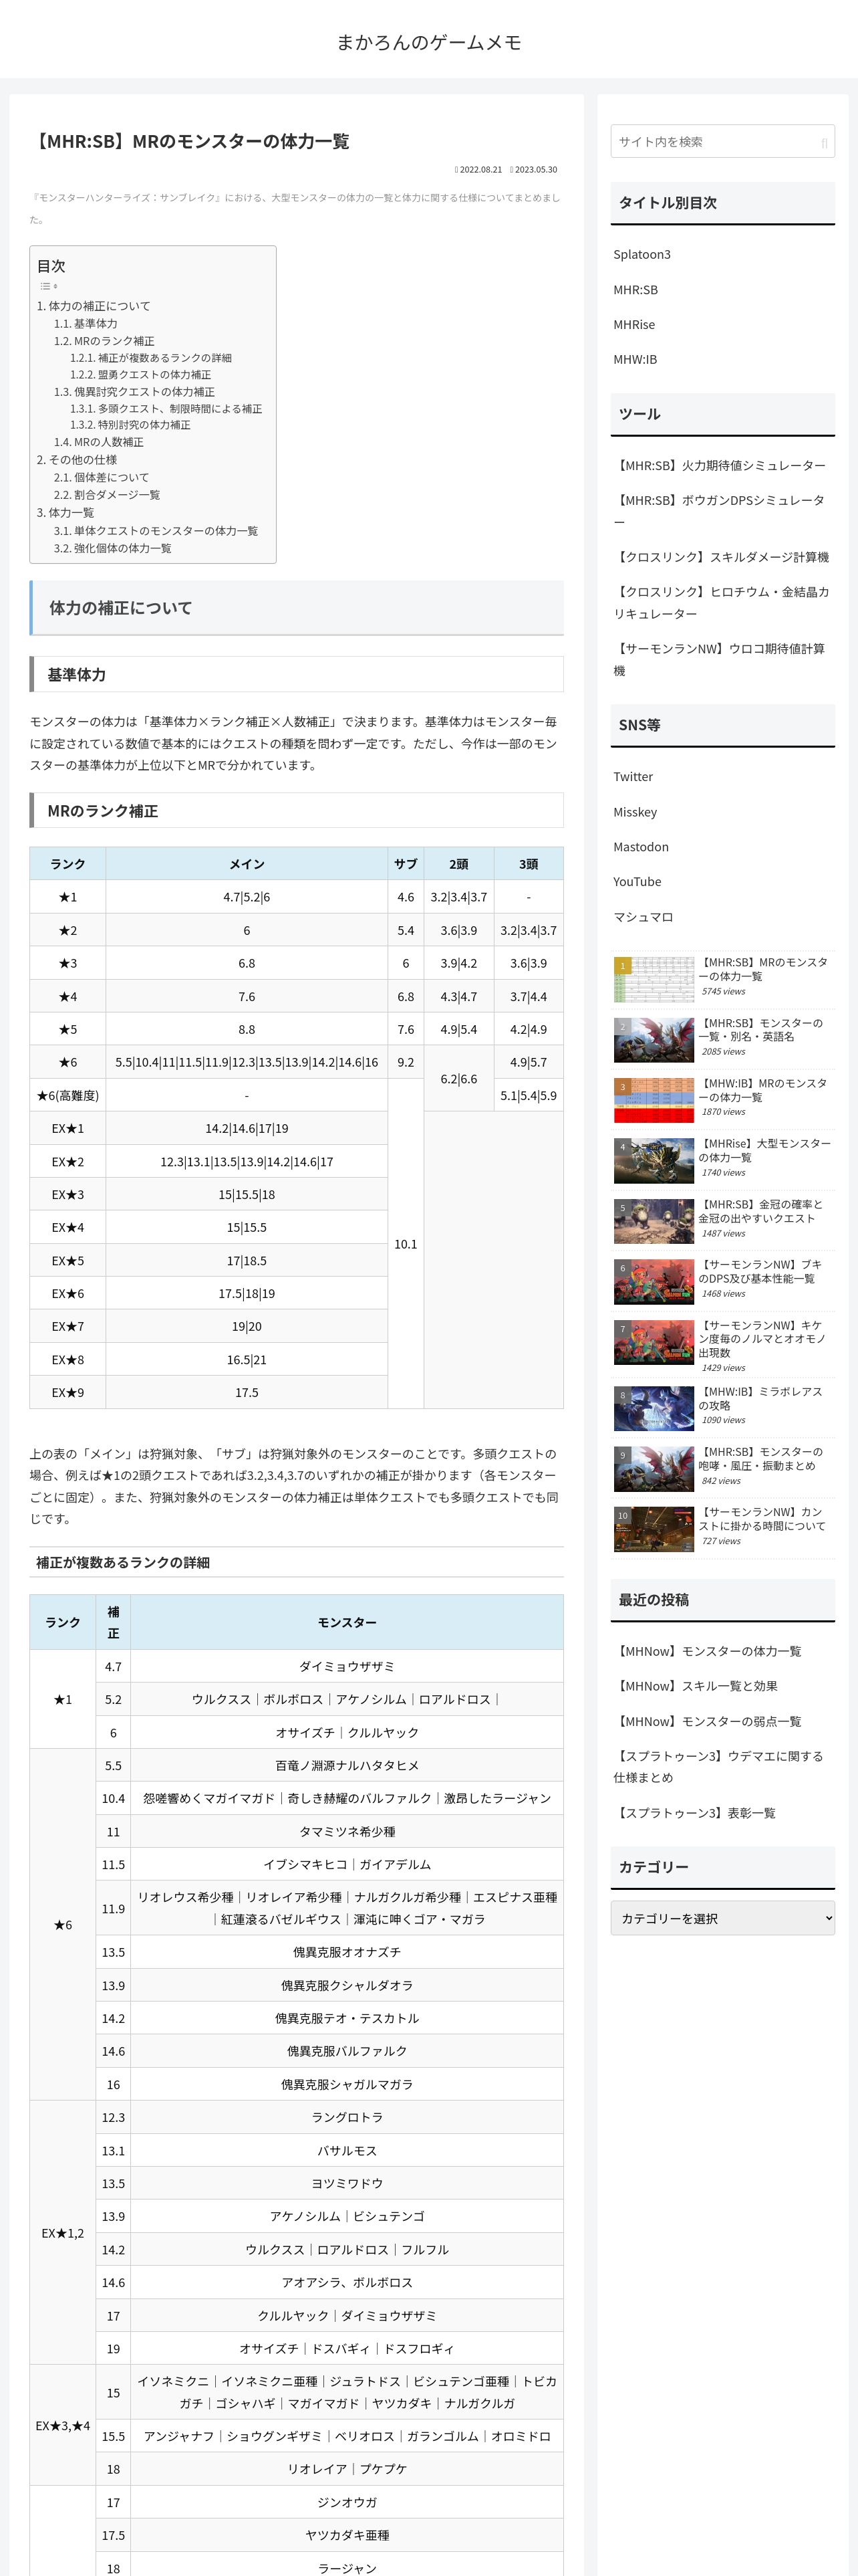Open recent post MHNow モンスターの弱点一覧
This screenshot has height=2576, width=858.
click(707, 1721)
